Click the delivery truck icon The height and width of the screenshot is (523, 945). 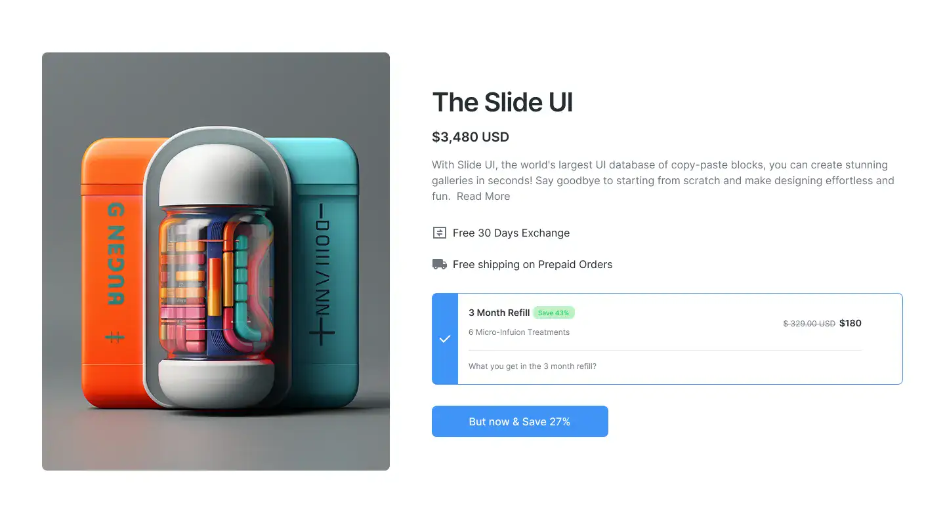(439, 264)
